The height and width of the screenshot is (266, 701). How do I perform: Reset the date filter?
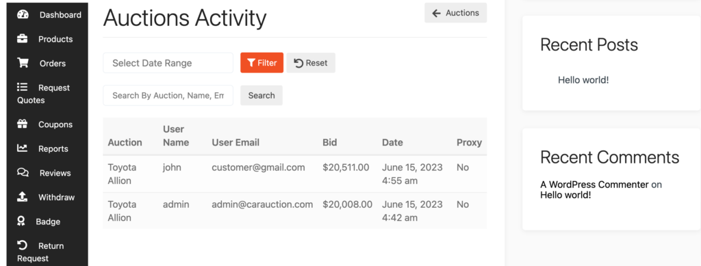pos(311,63)
